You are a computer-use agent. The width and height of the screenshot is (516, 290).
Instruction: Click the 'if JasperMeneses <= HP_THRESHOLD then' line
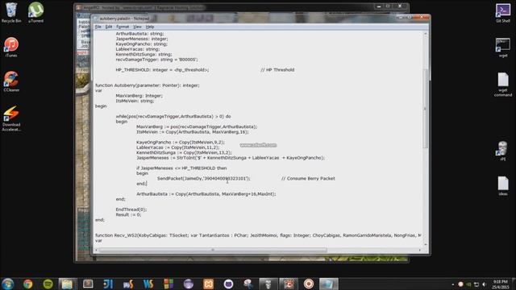pyautogui.click(x=181, y=168)
